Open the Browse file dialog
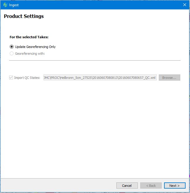190x193 pixels. (x=169, y=78)
